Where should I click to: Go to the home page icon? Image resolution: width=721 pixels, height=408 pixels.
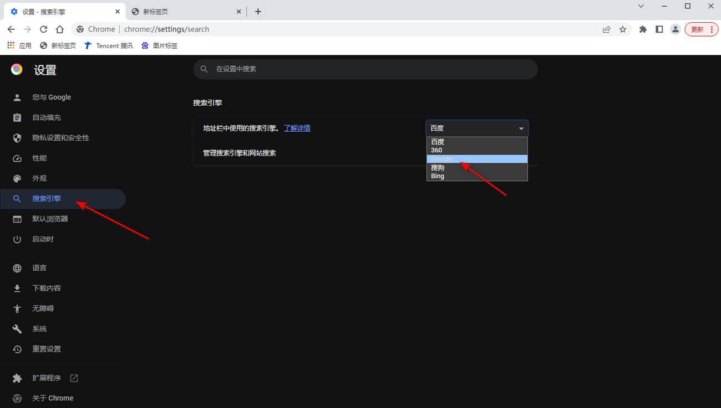coord(60,29)
